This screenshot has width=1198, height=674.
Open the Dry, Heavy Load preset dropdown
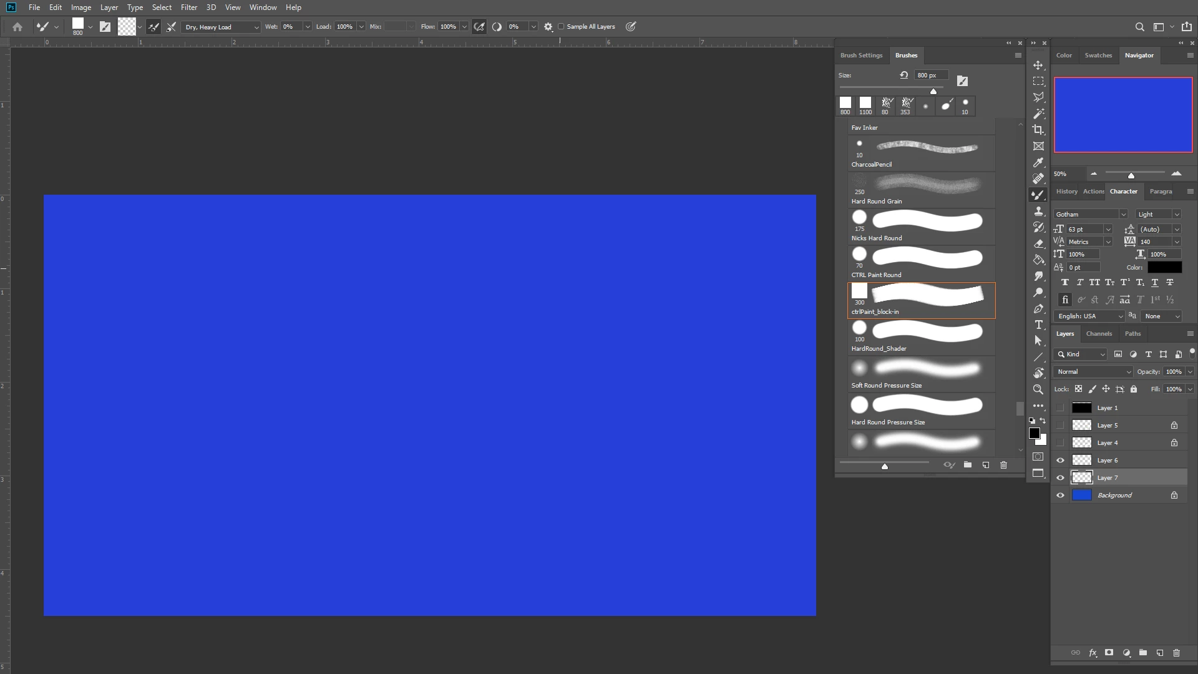pyautogui.click(x=222, y=27)
